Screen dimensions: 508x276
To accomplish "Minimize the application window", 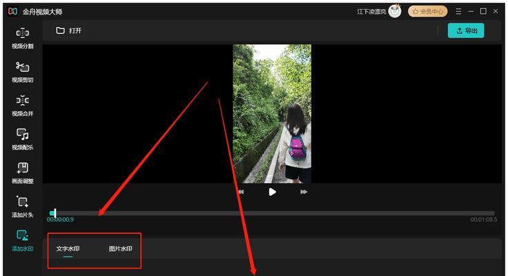I will 471,11.
